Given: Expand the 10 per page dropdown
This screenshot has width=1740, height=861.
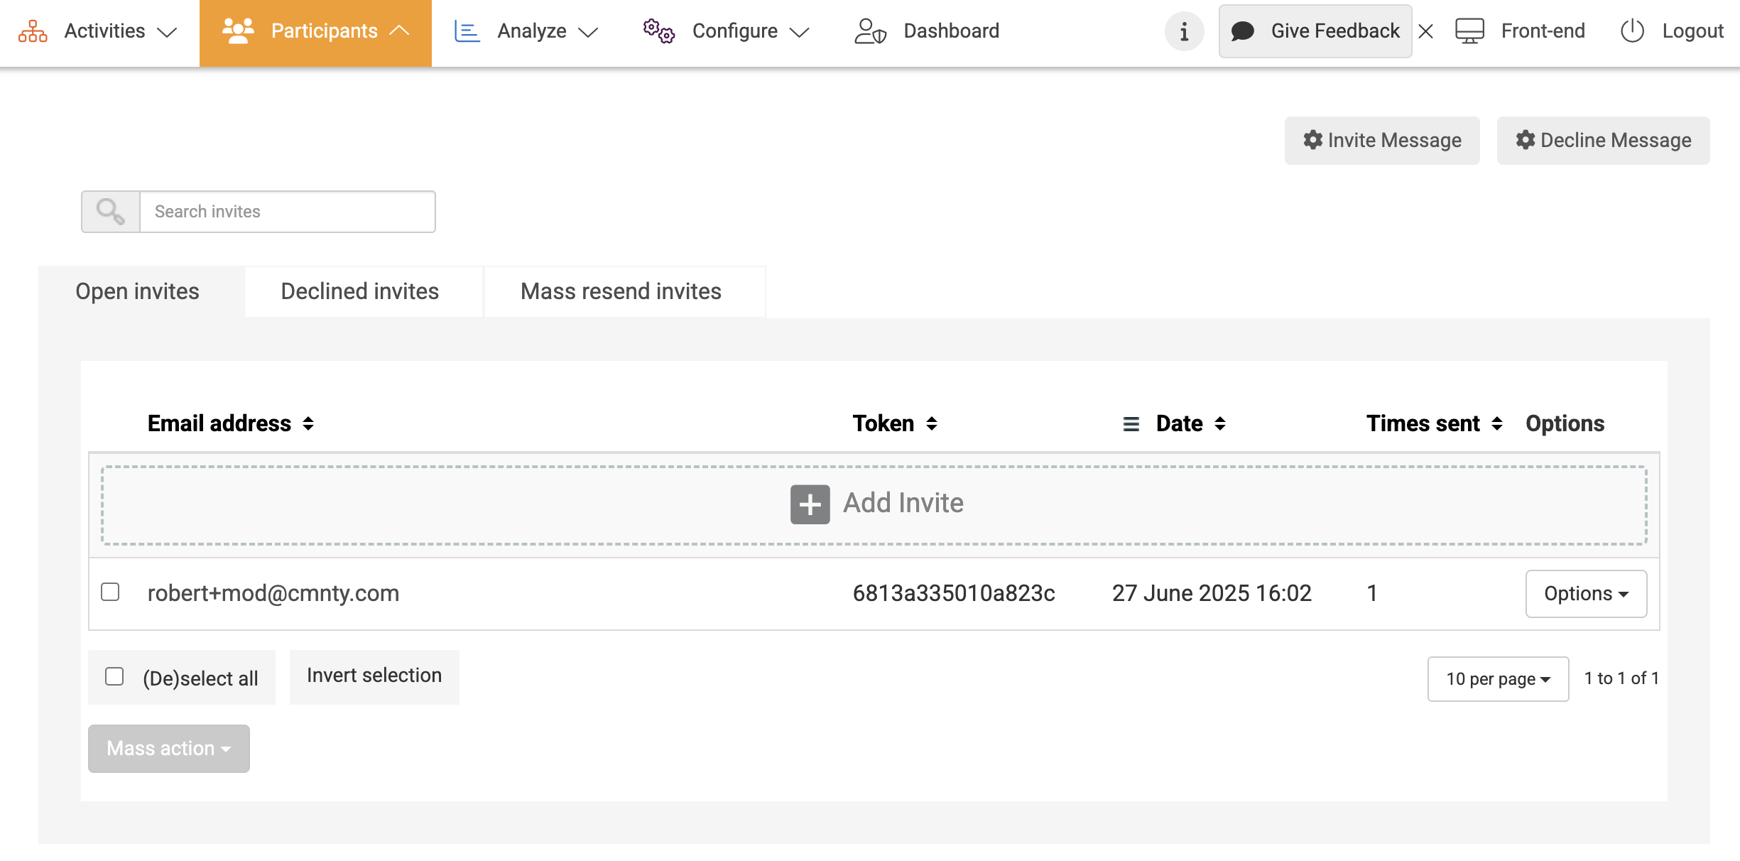Looking at the screenshot, I should (x=1497, y=679).
